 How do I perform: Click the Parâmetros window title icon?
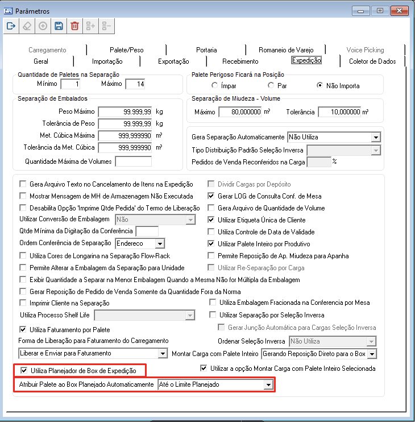8,11
